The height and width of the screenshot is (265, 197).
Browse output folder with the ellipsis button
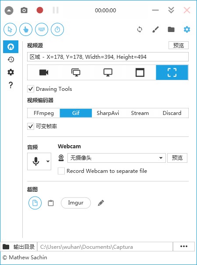pyautogui.click(x=184, y=247)
